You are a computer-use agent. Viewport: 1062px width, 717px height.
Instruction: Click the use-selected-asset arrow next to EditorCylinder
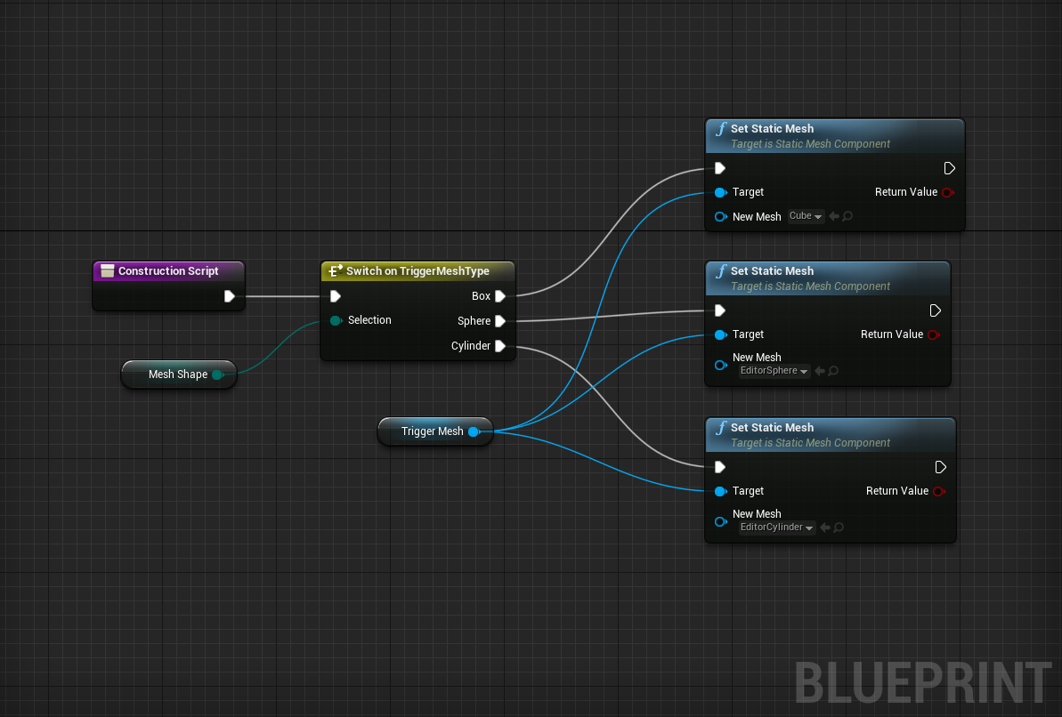point(825,527)
